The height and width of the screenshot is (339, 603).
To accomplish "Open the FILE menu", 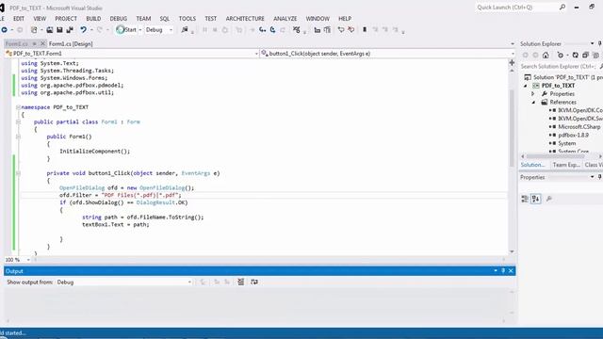I will (x=2, y=19).
